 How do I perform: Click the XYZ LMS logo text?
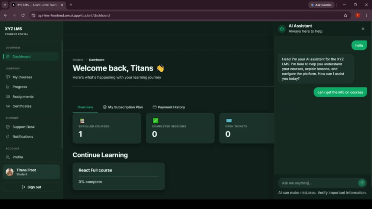[x=13, y=29]
